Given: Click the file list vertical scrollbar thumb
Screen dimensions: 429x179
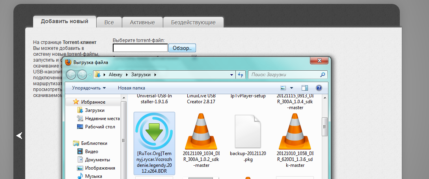Looking at the screenshot, I should click(325, 127).
